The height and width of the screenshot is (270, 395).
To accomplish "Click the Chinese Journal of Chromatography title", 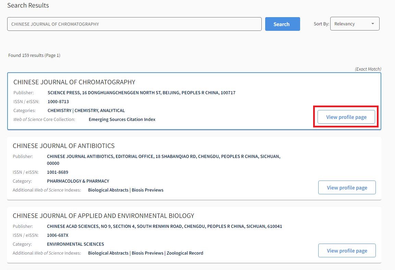I will [x=74, y=82].
